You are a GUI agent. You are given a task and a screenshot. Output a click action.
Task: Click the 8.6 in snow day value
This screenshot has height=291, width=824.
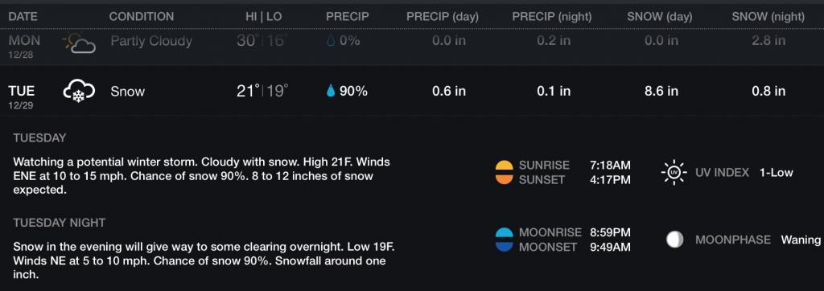(x=661, y=92)
